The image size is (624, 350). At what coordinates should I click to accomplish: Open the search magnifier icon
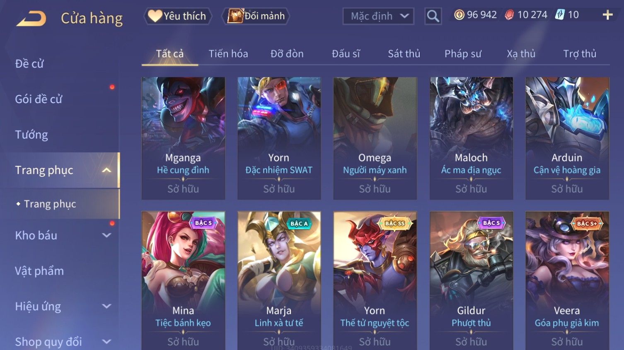(x=433, y=16)
